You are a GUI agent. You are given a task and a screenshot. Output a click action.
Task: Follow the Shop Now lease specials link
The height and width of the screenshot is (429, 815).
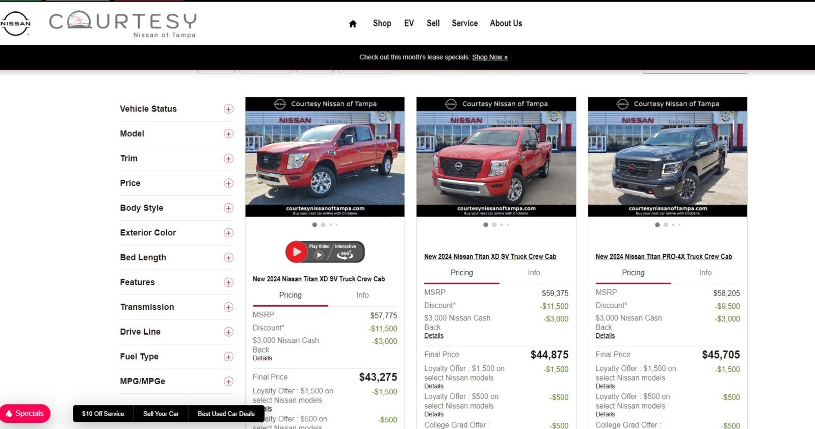(490, 57)
